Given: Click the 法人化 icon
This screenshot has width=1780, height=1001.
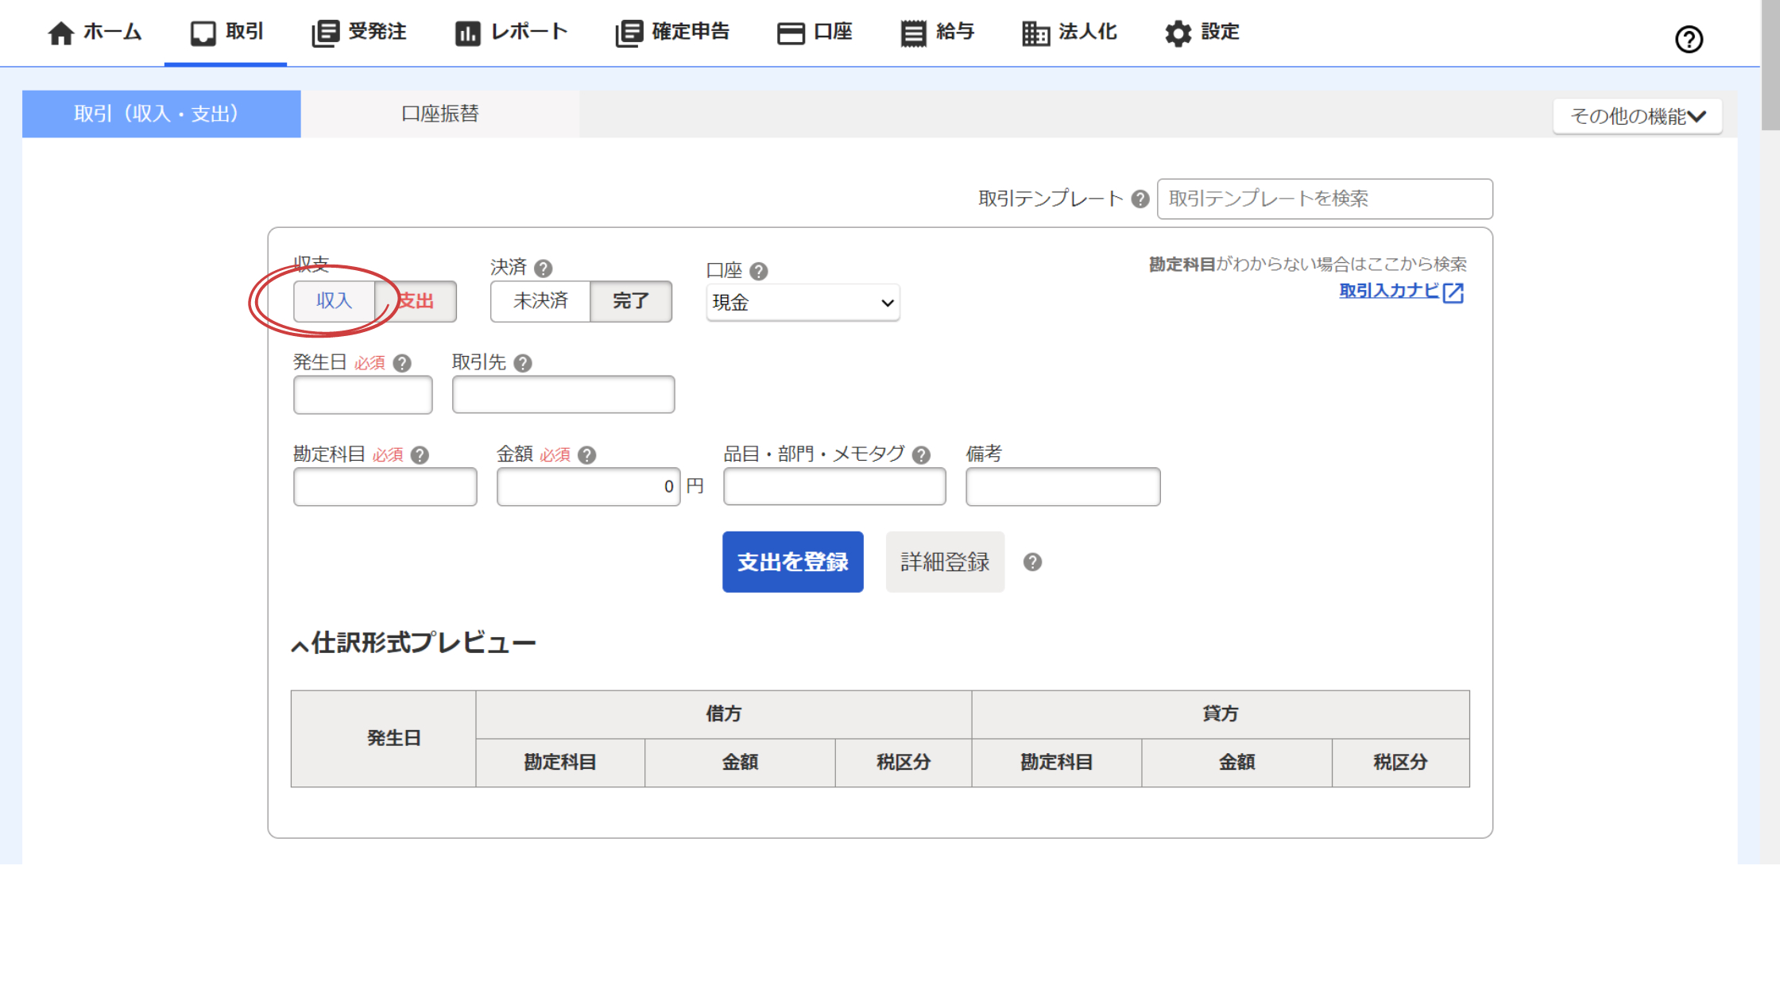Looking at the screenshot, I should pyautogui.click(x=1035, y=33).
